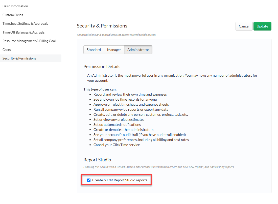Screen dimensions: 278x204
Task: Open Timesheet Settings & Approvals
Action: click(25, 23)
